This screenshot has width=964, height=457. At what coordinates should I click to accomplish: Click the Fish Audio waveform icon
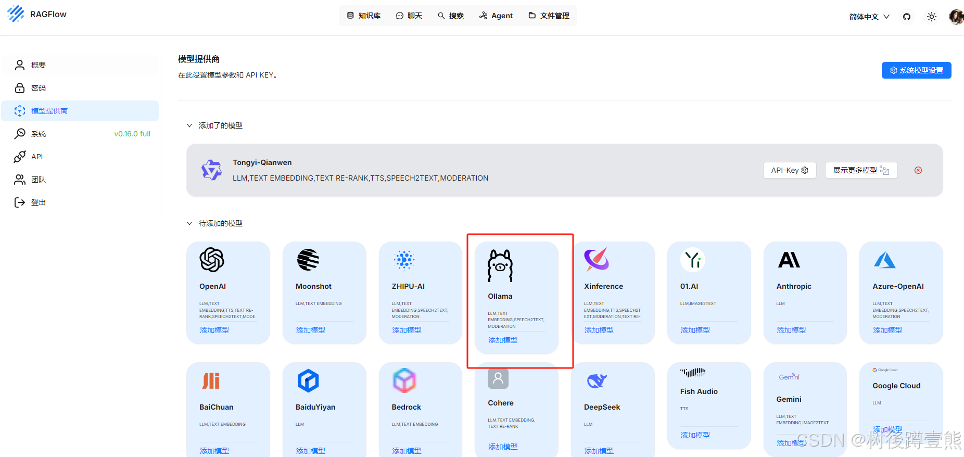pyautogui.click(x=693, y=373)
